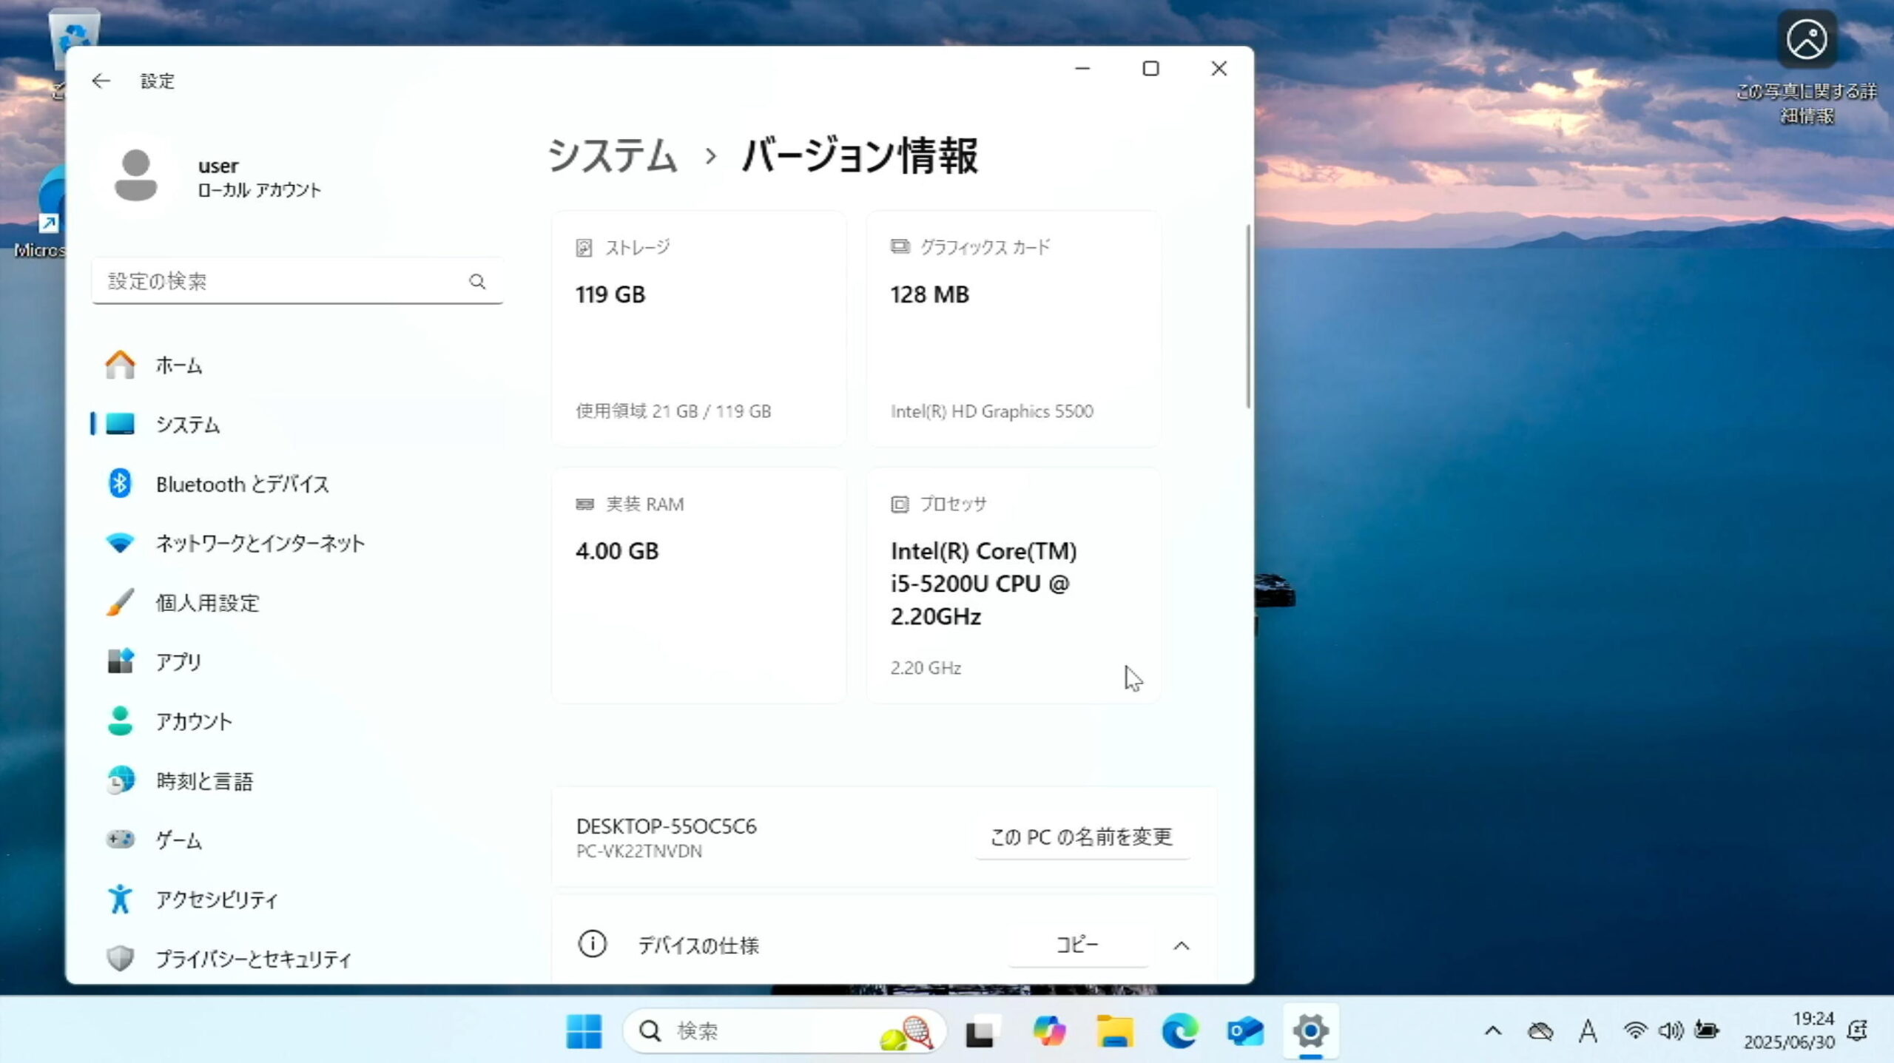Click システム in the breadcrumb navigation
Viewport: 1894px width, 1063px height.
click(613, 156)
